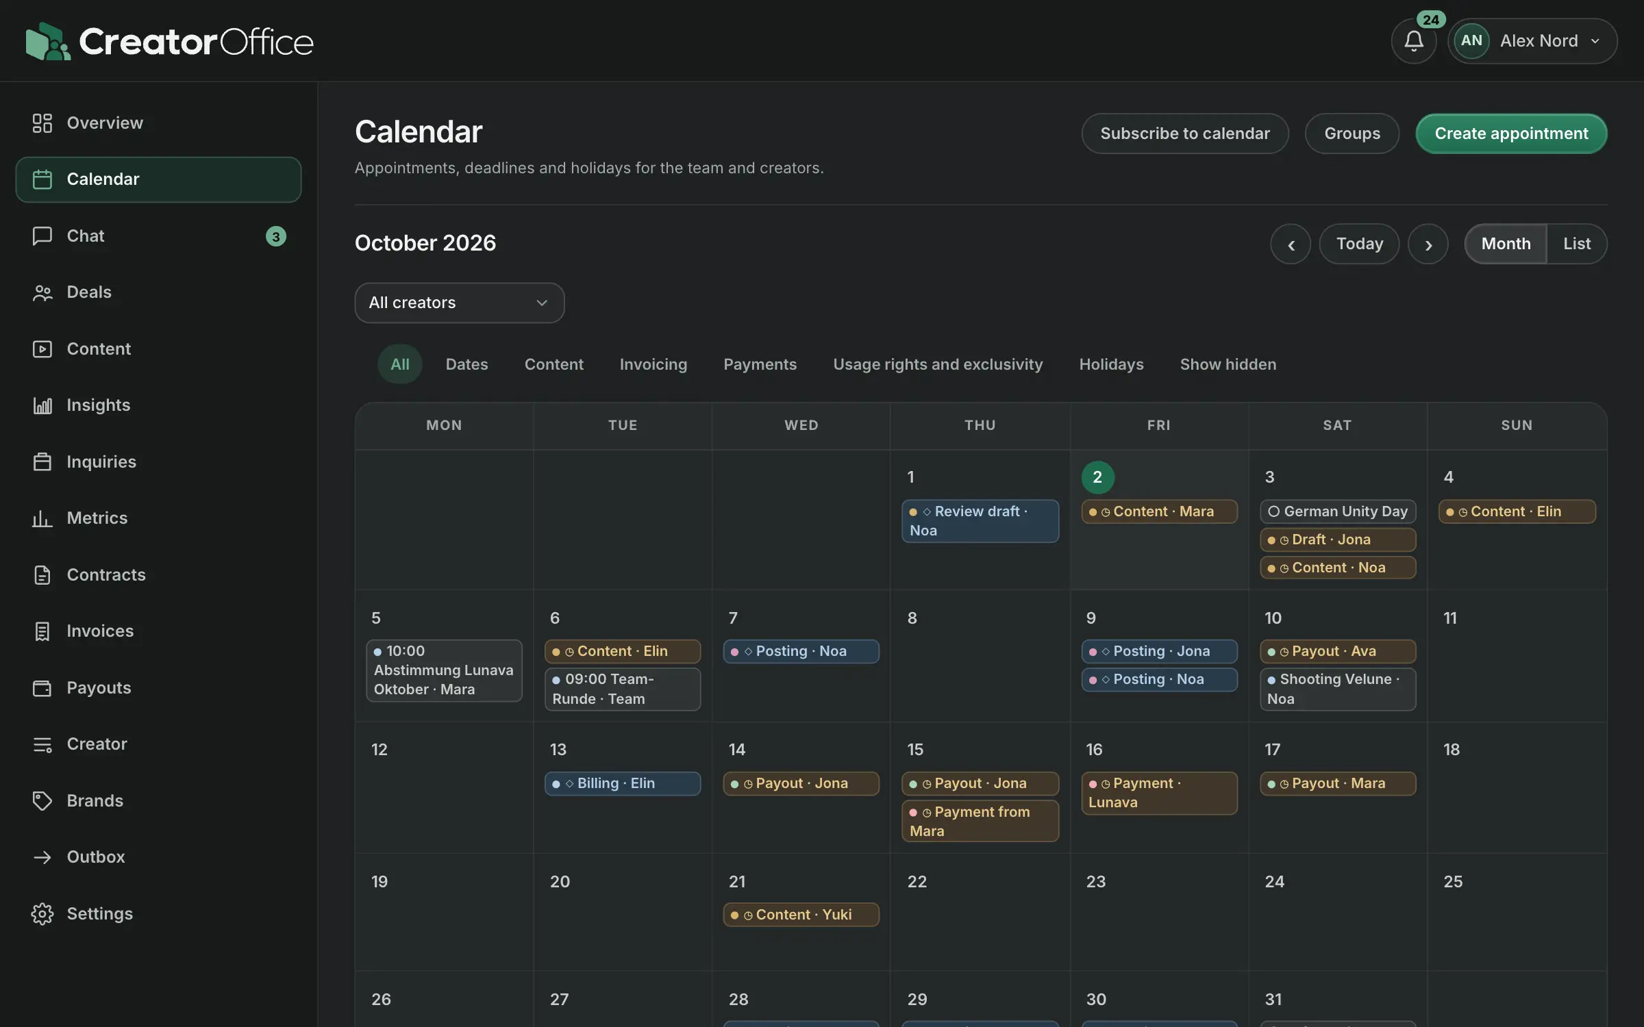Click the Brands tag icon
This screenshot has height=1027, width=1644.
(x=42, y=801)
